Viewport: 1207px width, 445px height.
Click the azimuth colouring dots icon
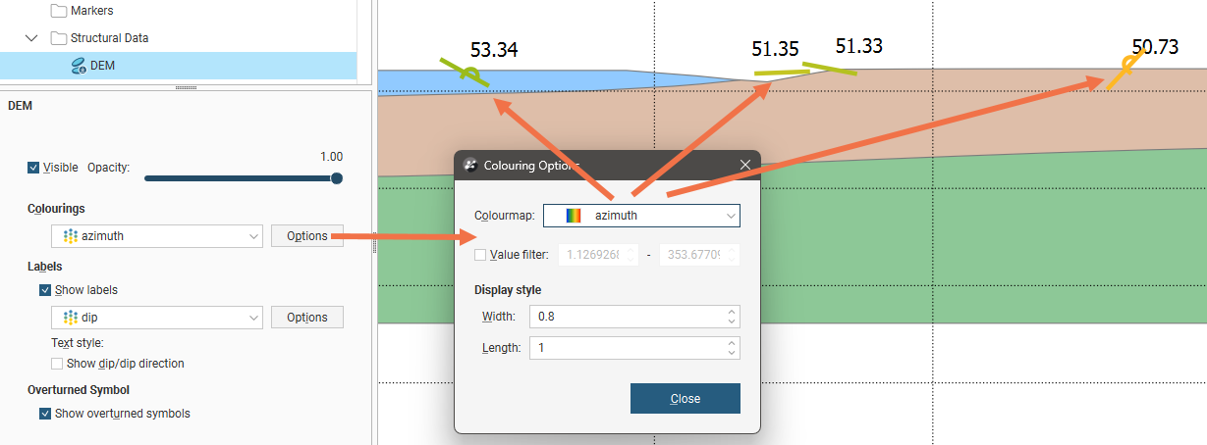tap(70, 236)
